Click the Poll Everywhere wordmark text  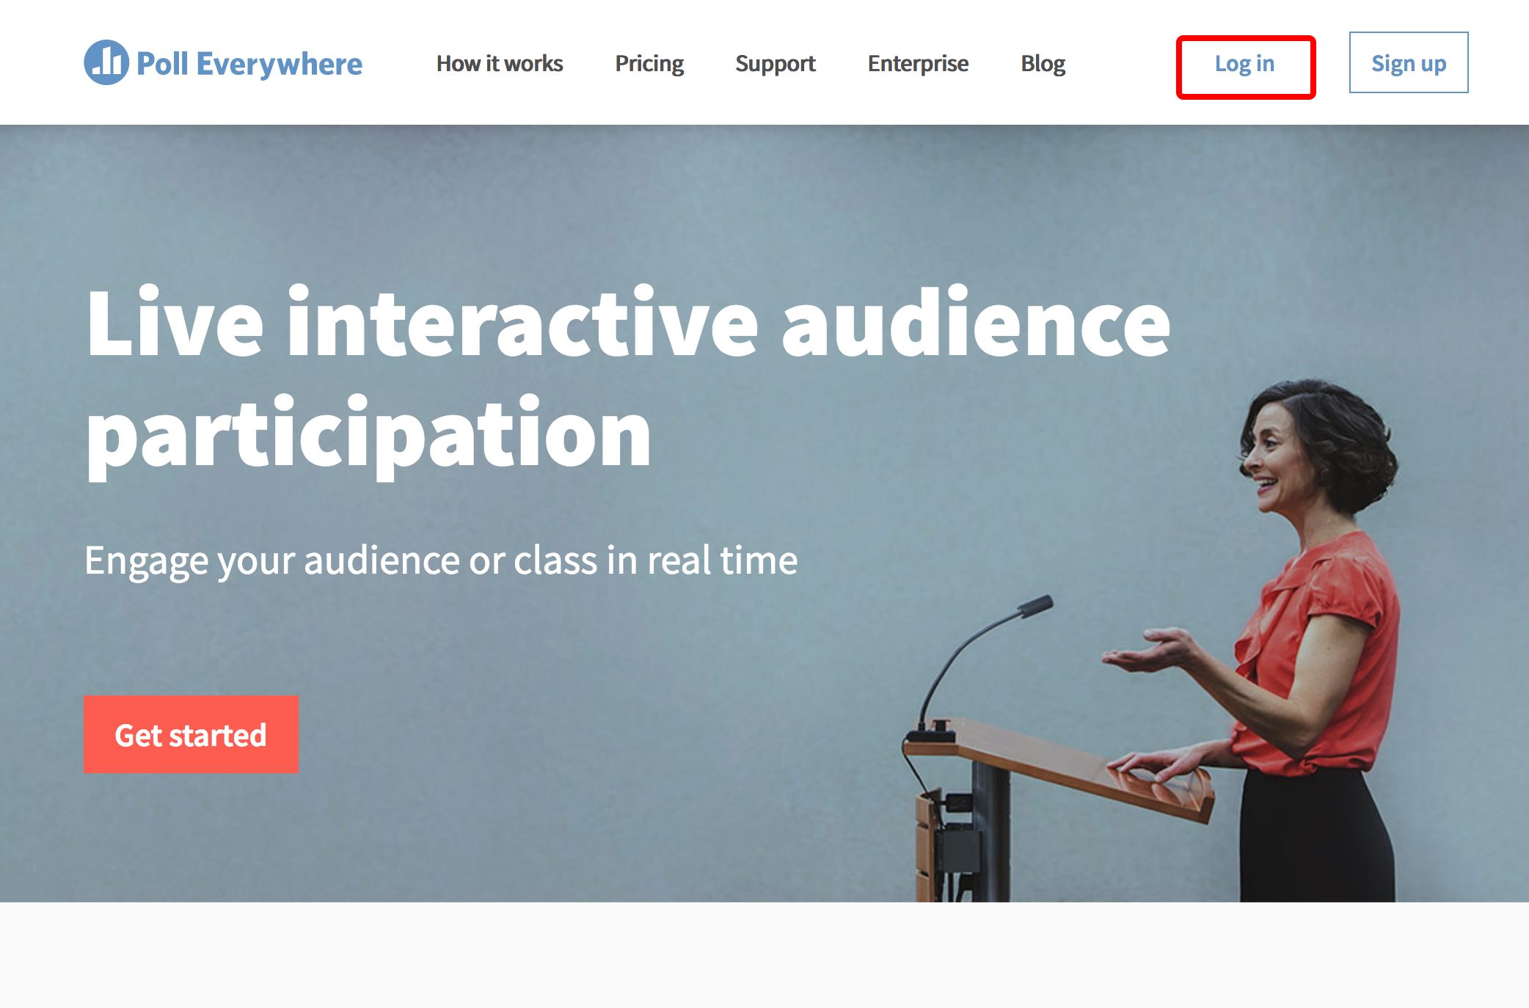[249, 64]
